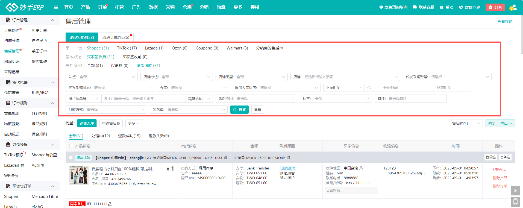Click the double-arrow expand icon at right edge

click(515, 191)
